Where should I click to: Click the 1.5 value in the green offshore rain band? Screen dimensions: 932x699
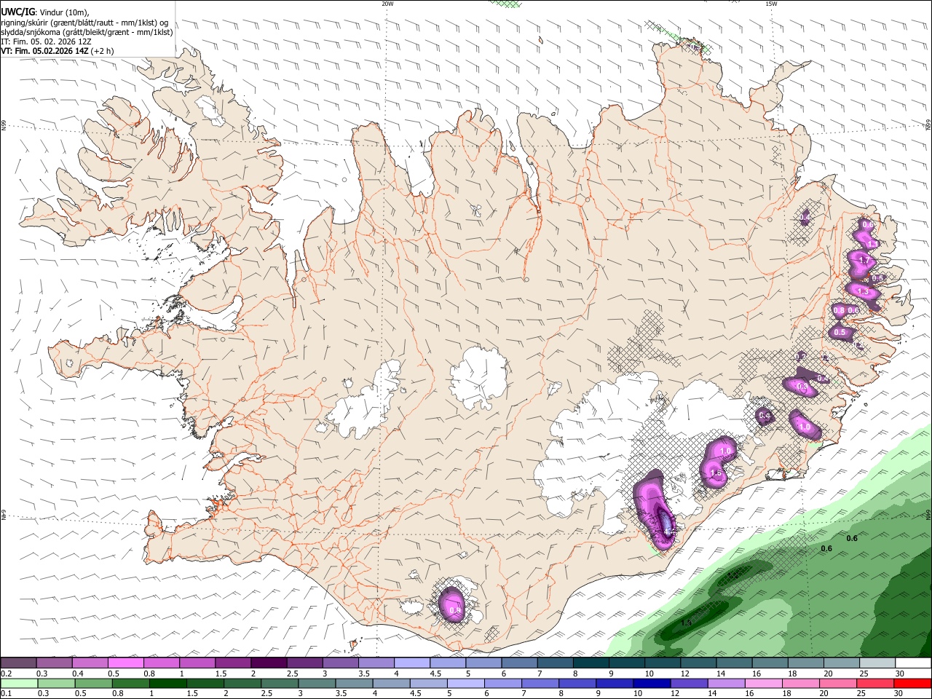[x=686, y=623]
